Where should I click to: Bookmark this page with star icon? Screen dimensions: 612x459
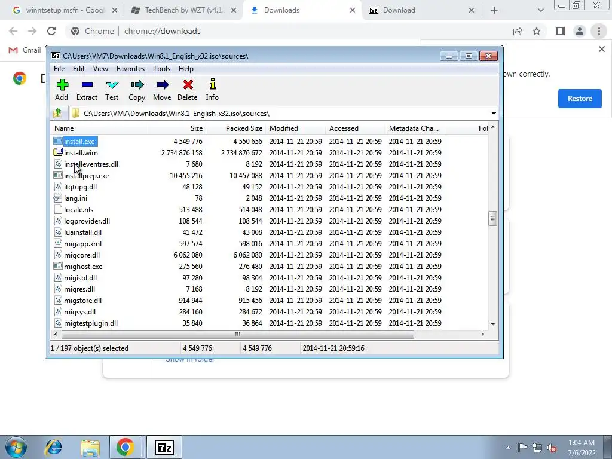point(537,31)
